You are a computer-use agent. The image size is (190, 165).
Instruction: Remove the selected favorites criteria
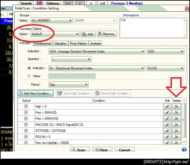coord(107,34)
